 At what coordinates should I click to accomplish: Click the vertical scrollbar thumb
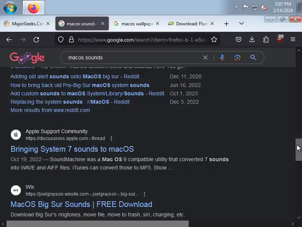click(x=299, y=149)
